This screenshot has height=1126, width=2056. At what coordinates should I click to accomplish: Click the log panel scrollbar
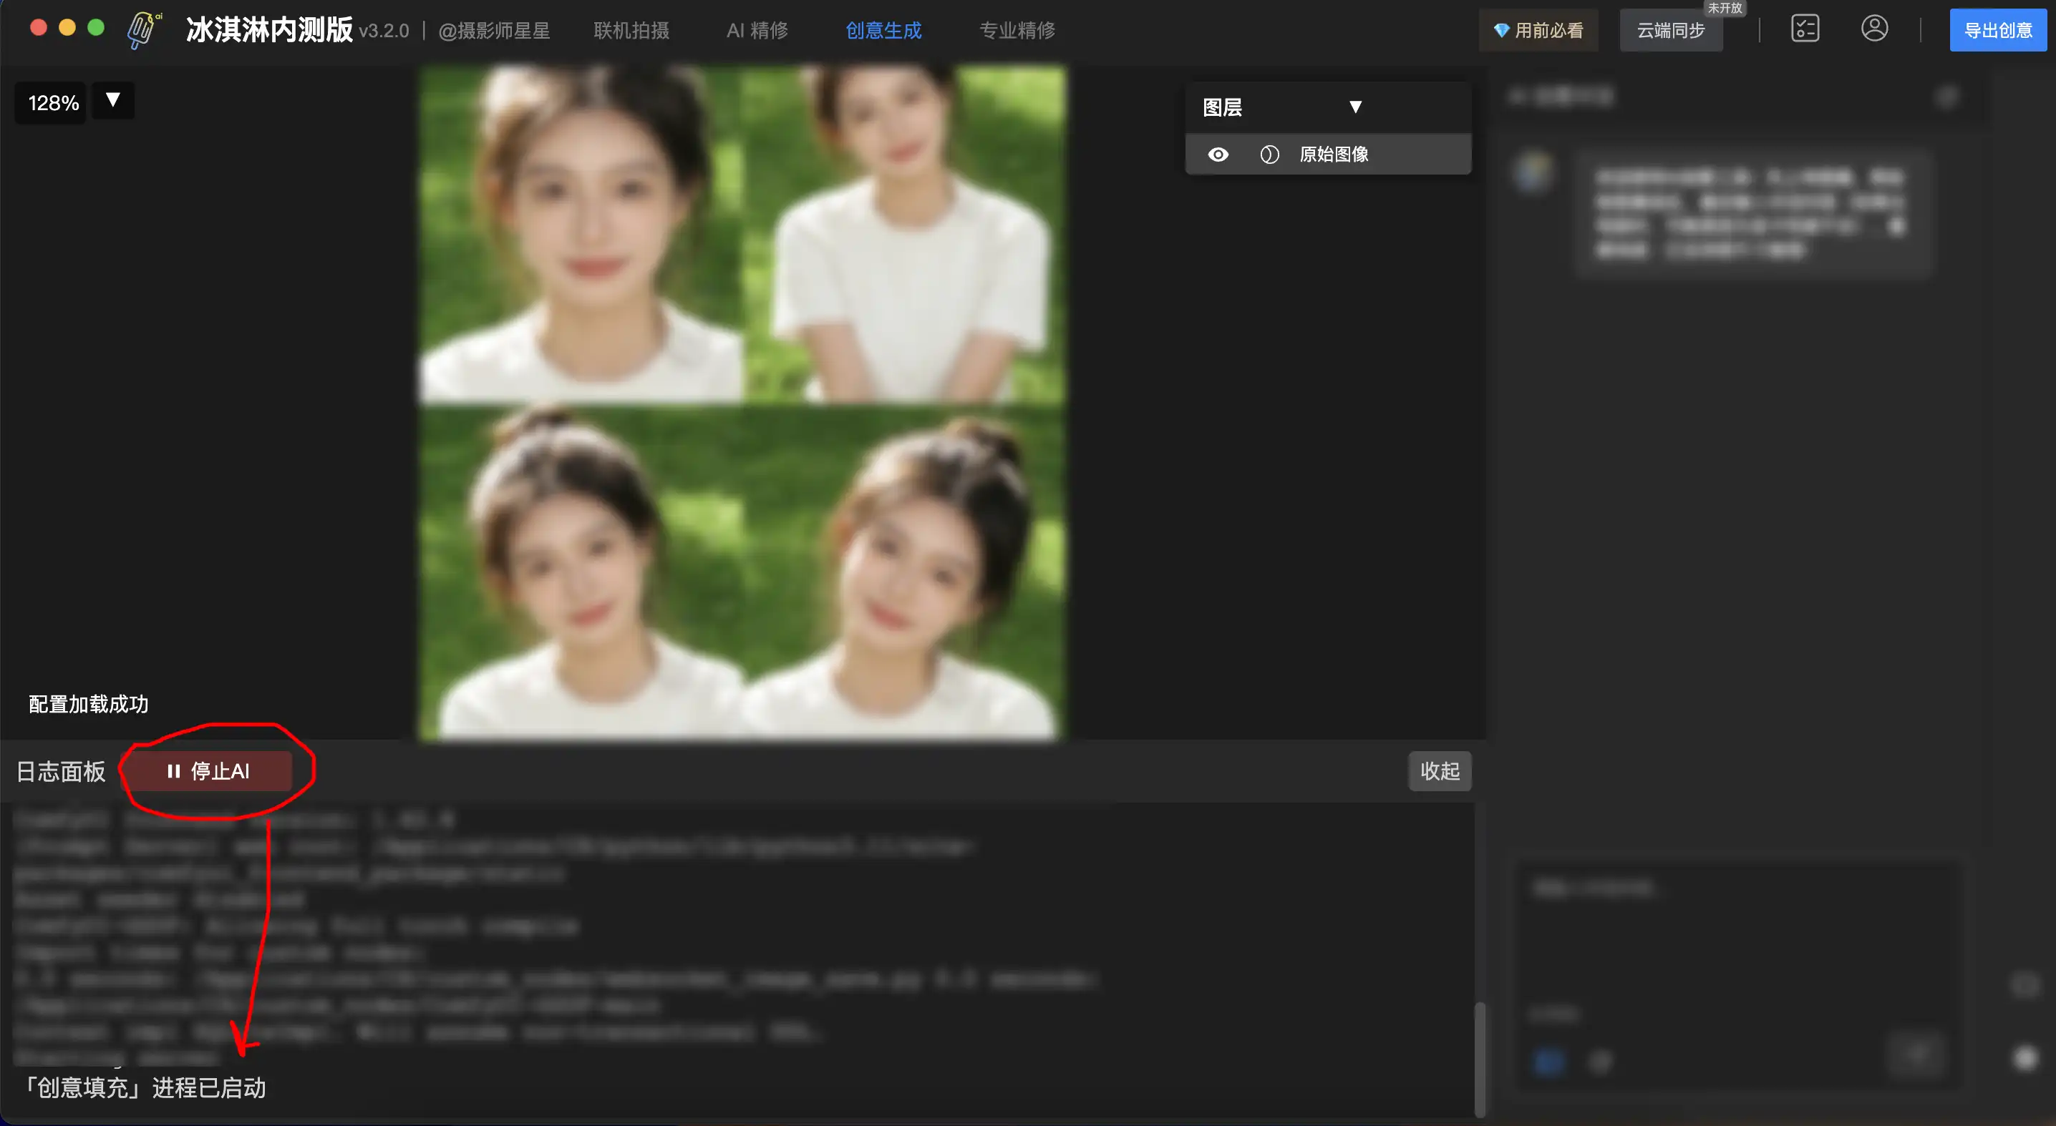[x=1479, y=1059]
